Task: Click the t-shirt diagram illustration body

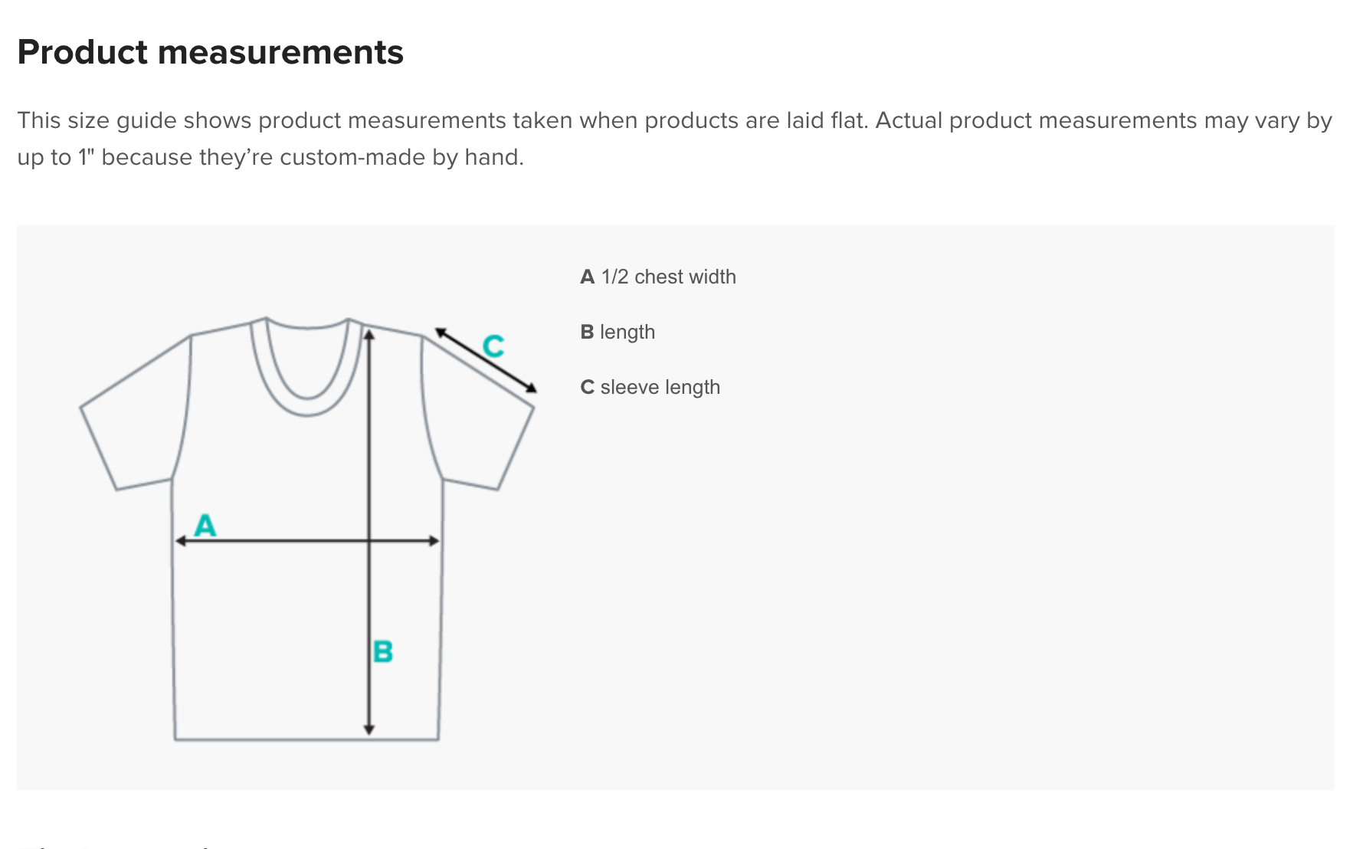Action: tap(307, 529)
